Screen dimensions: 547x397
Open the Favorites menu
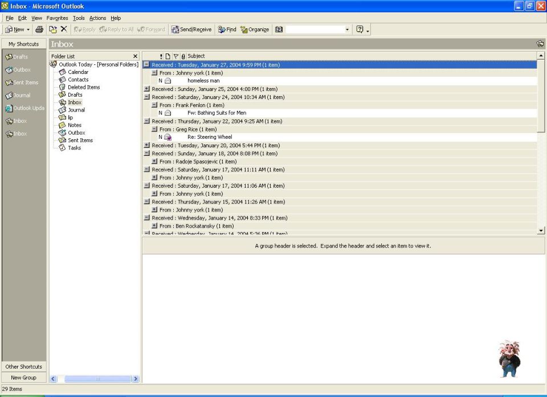[57, 18]
